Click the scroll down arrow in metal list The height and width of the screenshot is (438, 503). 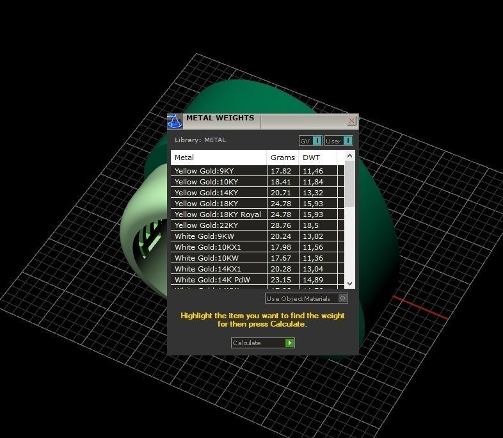(349, 284)
